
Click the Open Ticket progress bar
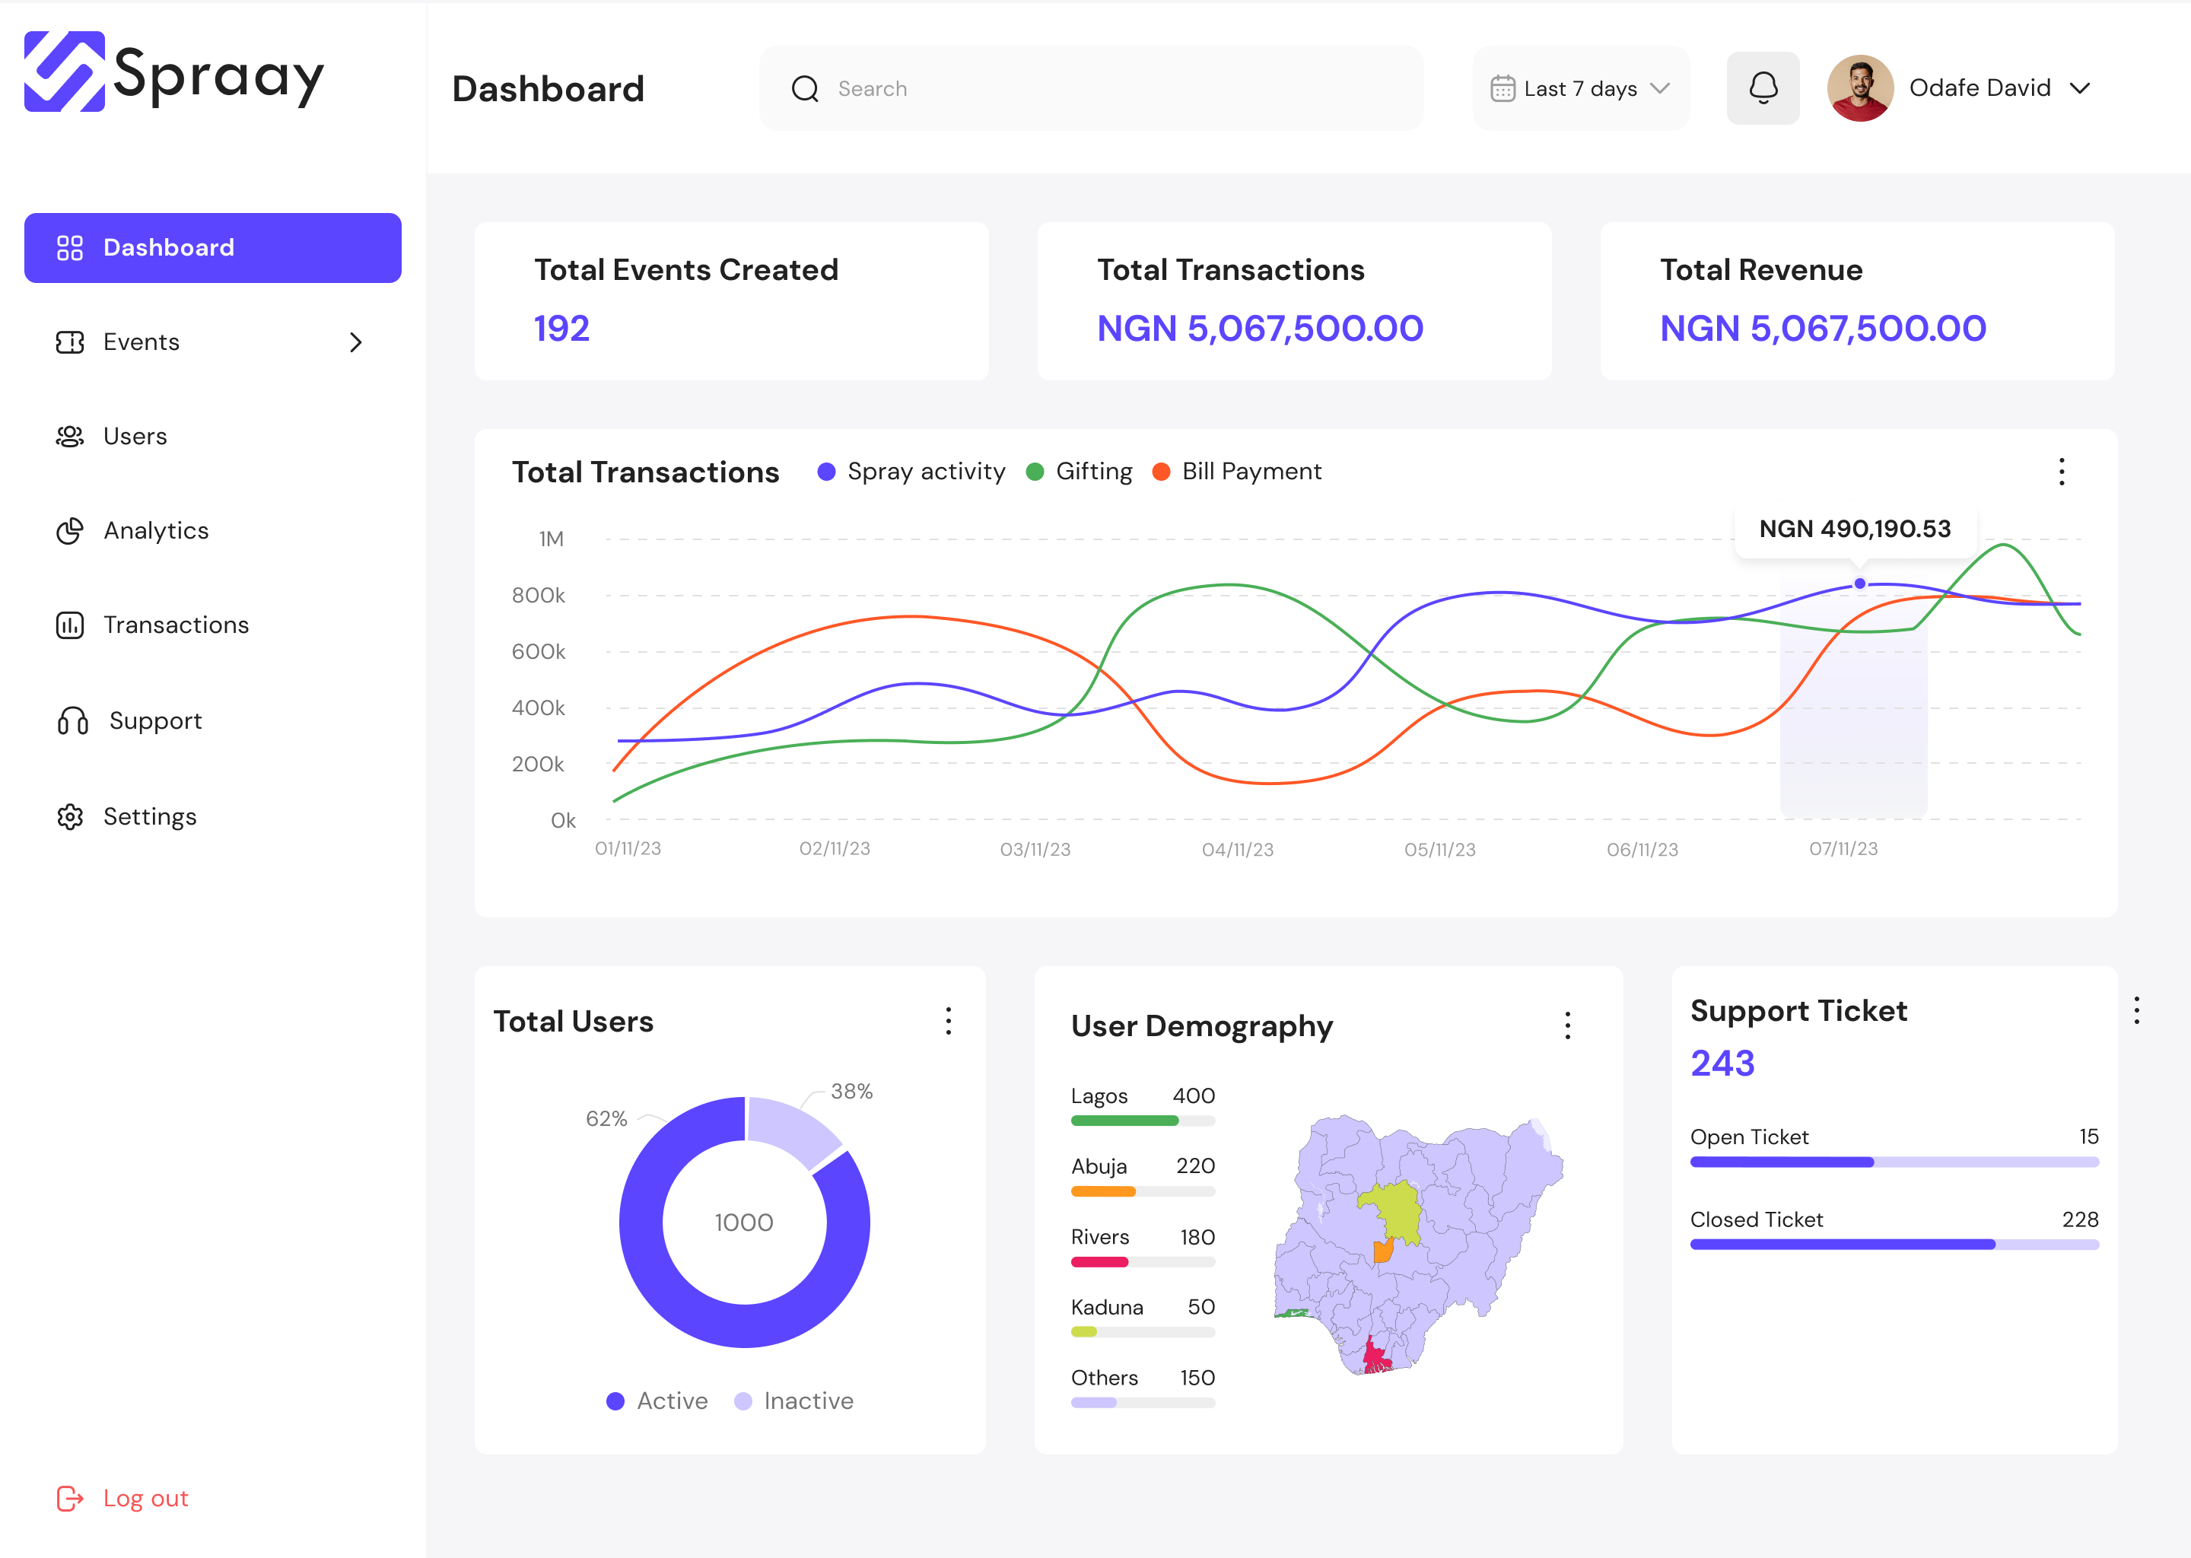[x=1894, y=1162]
